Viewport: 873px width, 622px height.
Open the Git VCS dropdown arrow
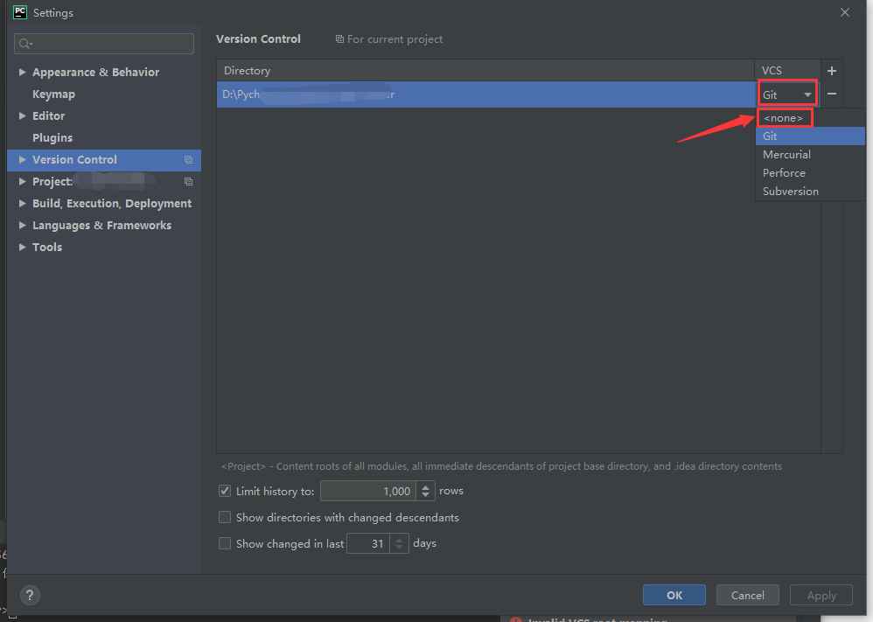(808, 94)
